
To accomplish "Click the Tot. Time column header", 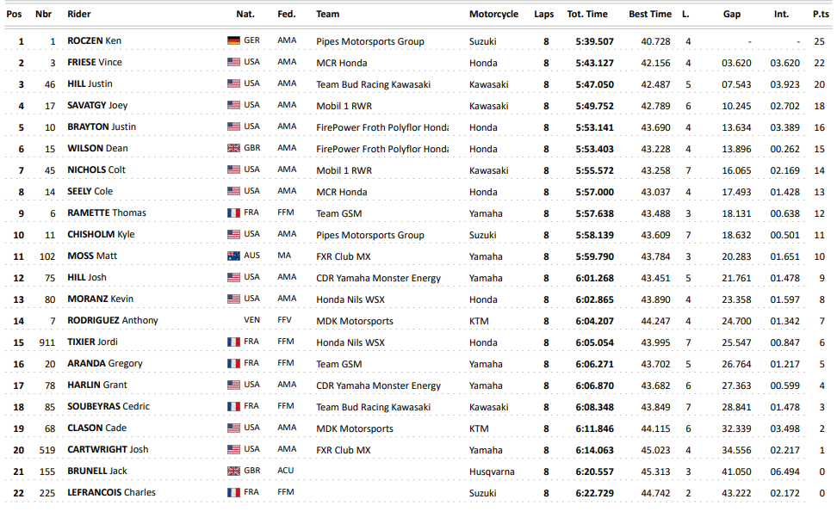I will tap(587, 14).
